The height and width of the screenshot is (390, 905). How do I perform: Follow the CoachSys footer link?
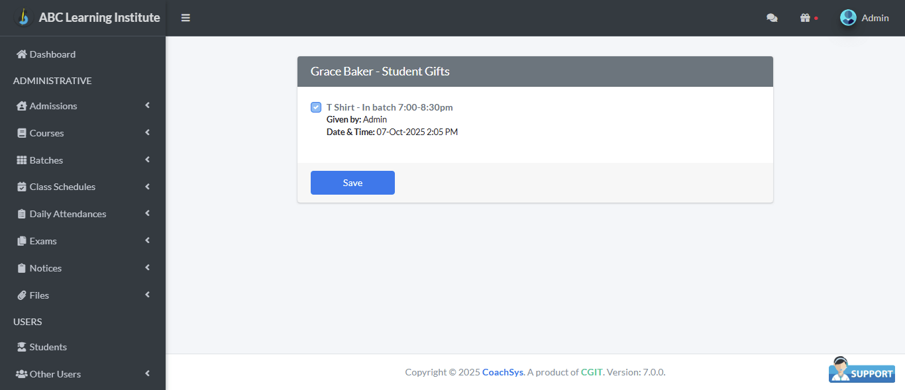[503, 372]
